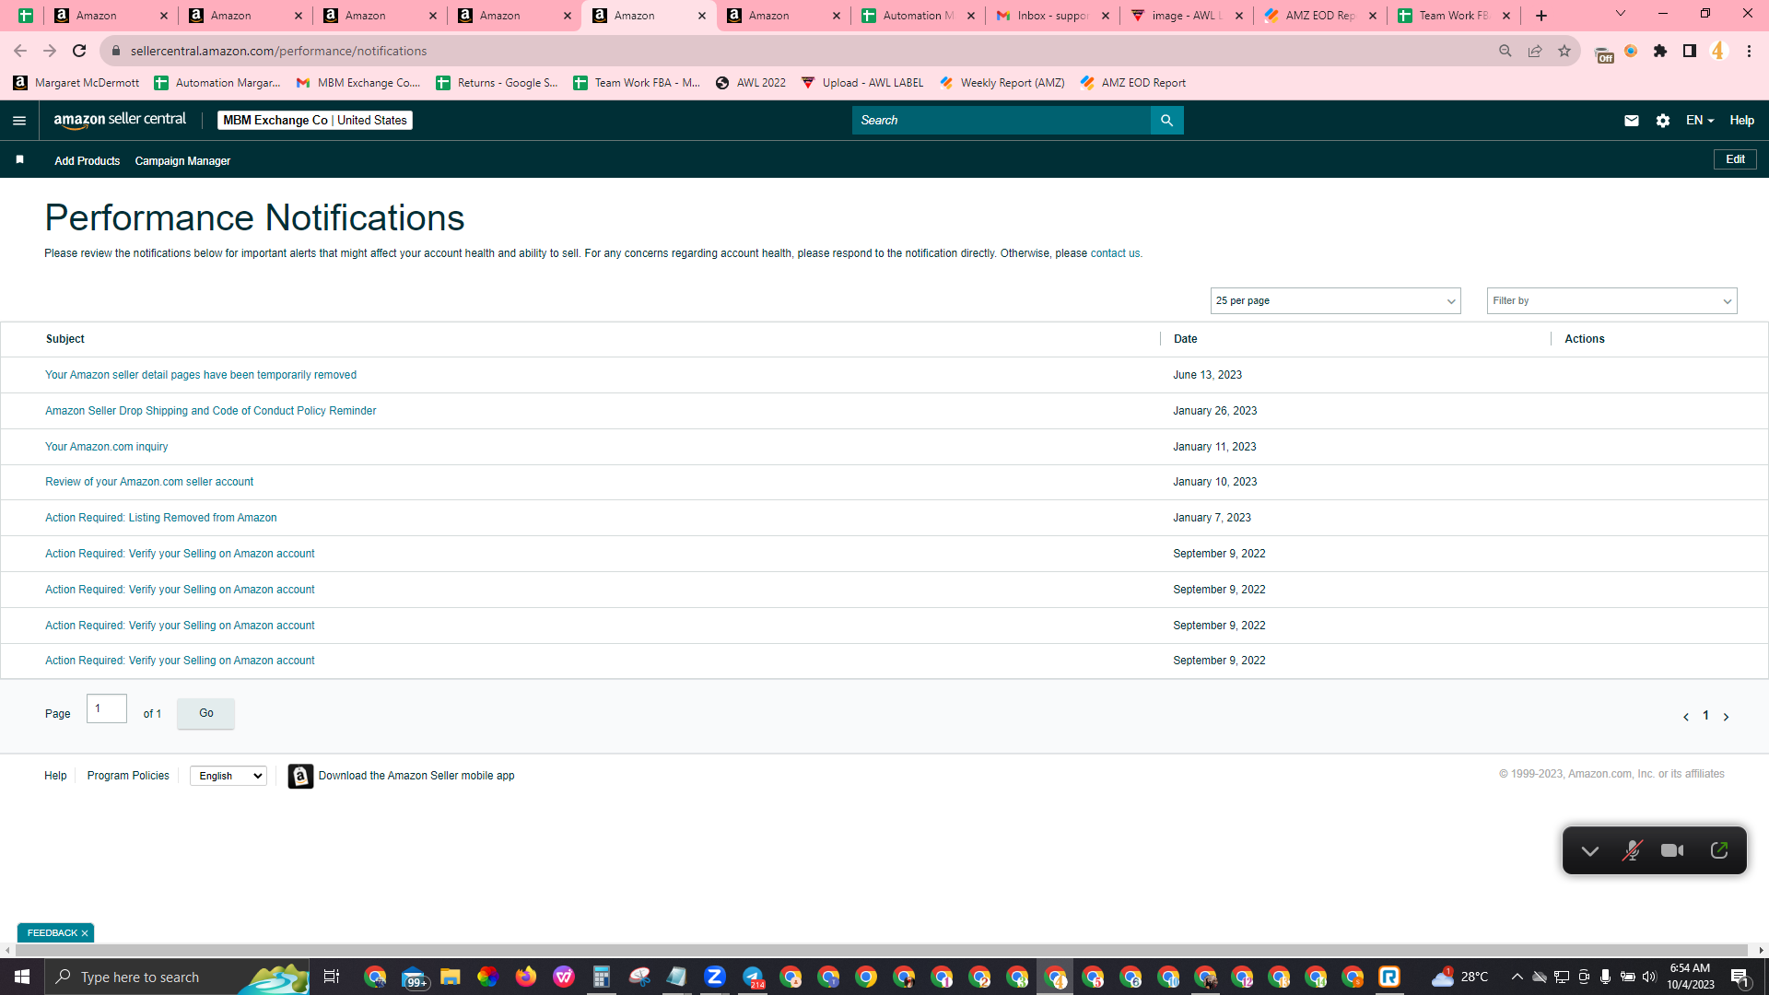
Task: Click the Help link in top header
Action: pos(1741,121)
